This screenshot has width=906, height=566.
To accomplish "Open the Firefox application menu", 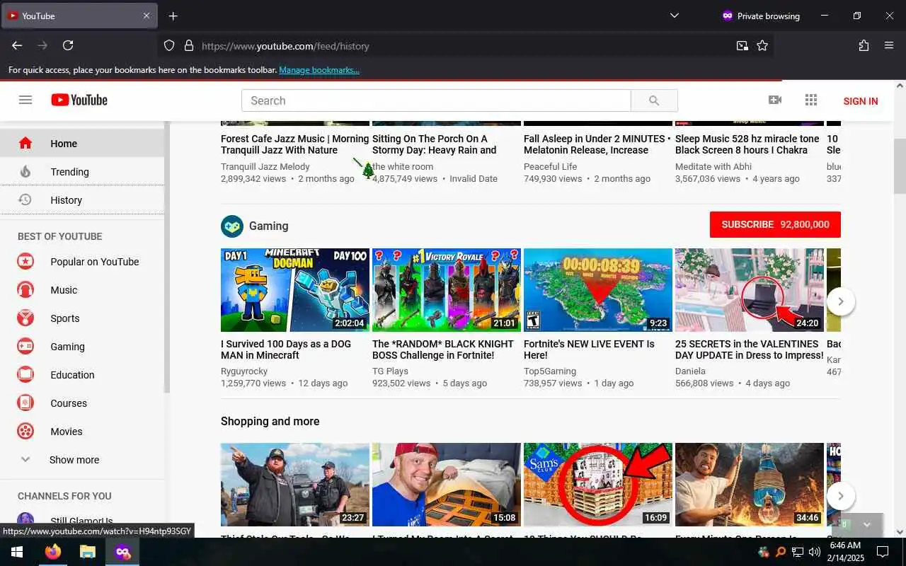I will click(x=889, y=45).
